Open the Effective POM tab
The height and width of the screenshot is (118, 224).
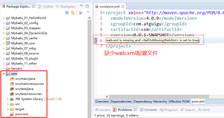click(179, 102)
